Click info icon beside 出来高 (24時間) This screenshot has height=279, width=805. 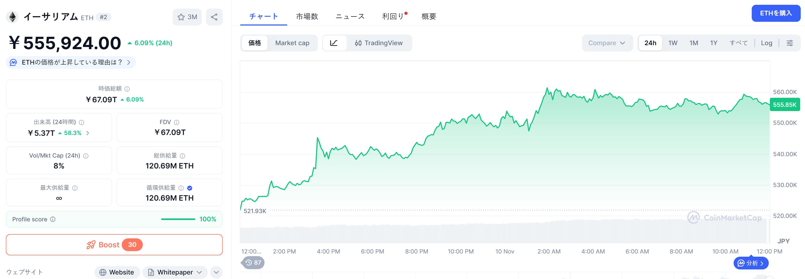coord(82,122)
